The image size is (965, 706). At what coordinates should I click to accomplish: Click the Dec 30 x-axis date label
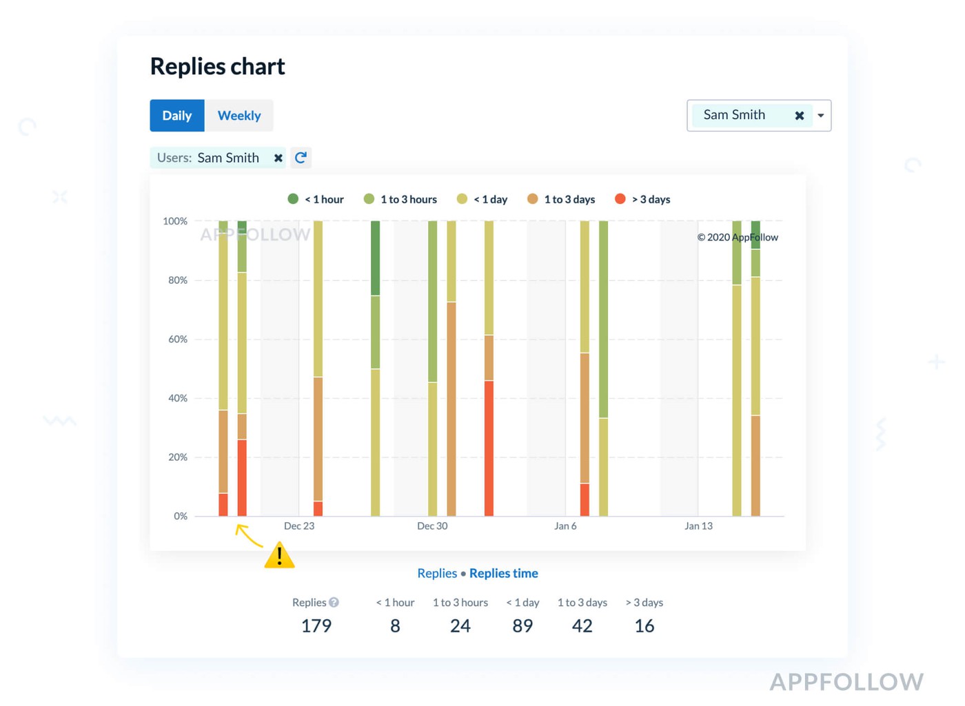pos(432,526)
